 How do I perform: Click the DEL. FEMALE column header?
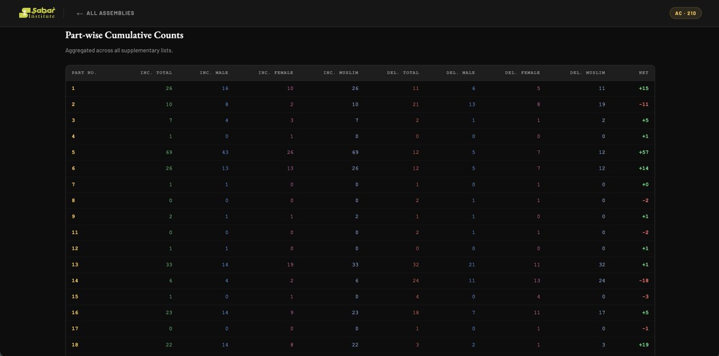click(x=522, y=73)
